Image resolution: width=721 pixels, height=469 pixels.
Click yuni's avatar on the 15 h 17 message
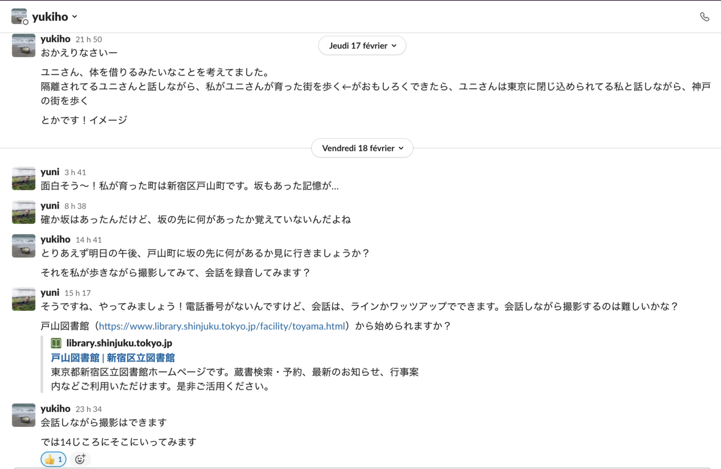tap(24, 299)
